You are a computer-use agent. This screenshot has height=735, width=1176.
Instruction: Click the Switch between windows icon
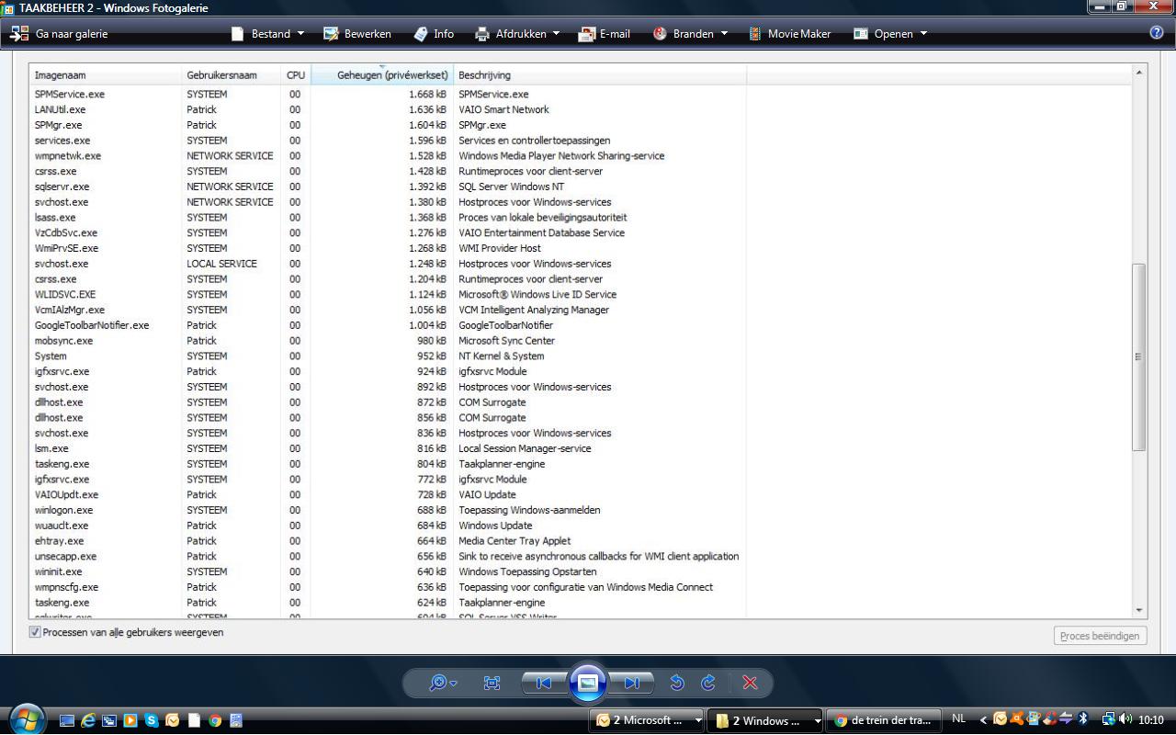pos(109,721)
